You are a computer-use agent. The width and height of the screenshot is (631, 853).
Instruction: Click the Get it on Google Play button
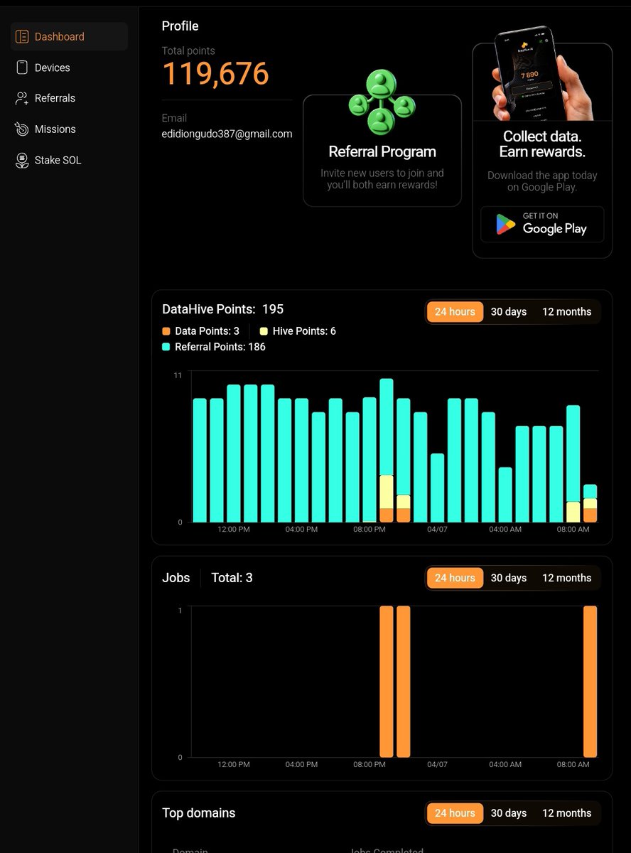(x=541, y=224)
